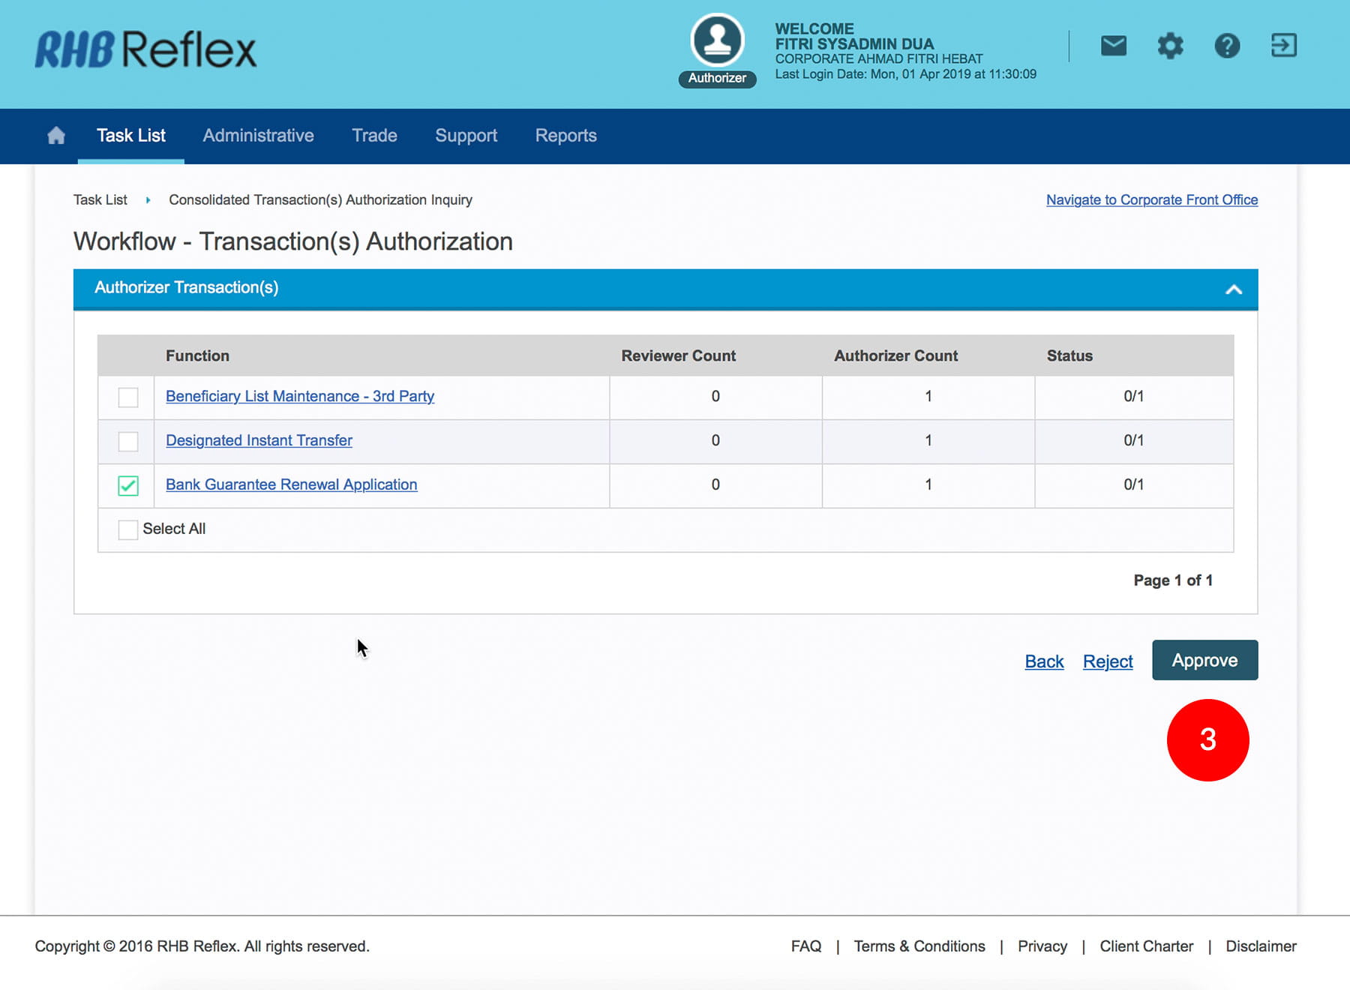The image size is (1350, 990).
Task: Check the Beneficiary List Maintenance checkbox
Action: [x=128, y=397]
